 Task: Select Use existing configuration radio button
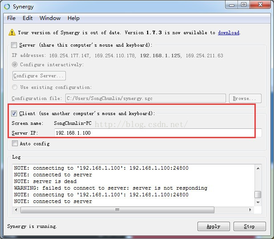coord(15,87)
